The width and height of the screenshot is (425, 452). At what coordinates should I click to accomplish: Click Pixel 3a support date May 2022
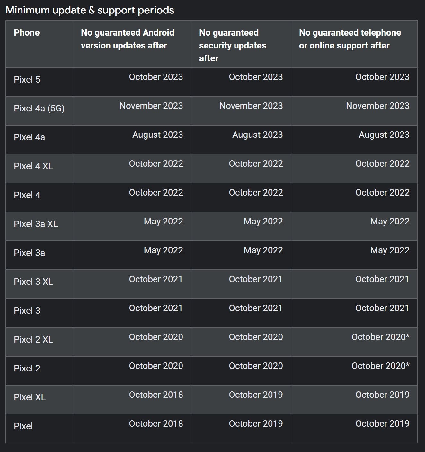[x=390, y=250]
